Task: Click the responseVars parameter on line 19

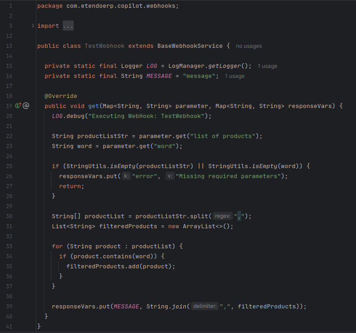Action: tap(310, 106)
